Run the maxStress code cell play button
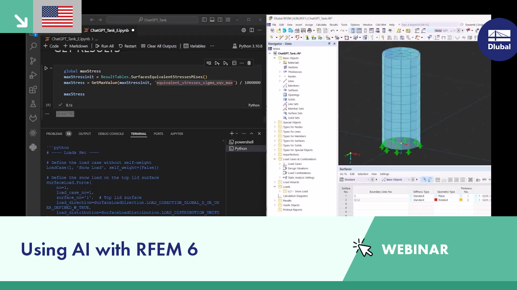The width and height of the screenshot is (517, 290). pos(46,68)
